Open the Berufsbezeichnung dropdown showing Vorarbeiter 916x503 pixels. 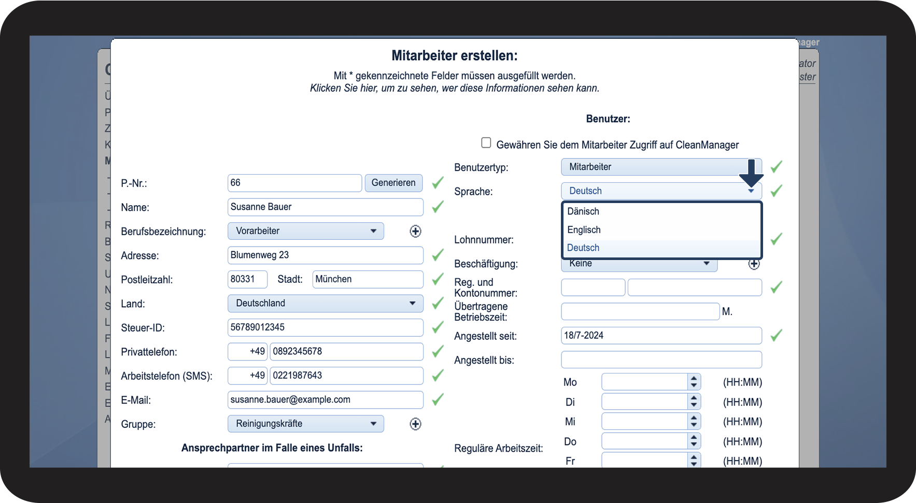coord(305,231)
